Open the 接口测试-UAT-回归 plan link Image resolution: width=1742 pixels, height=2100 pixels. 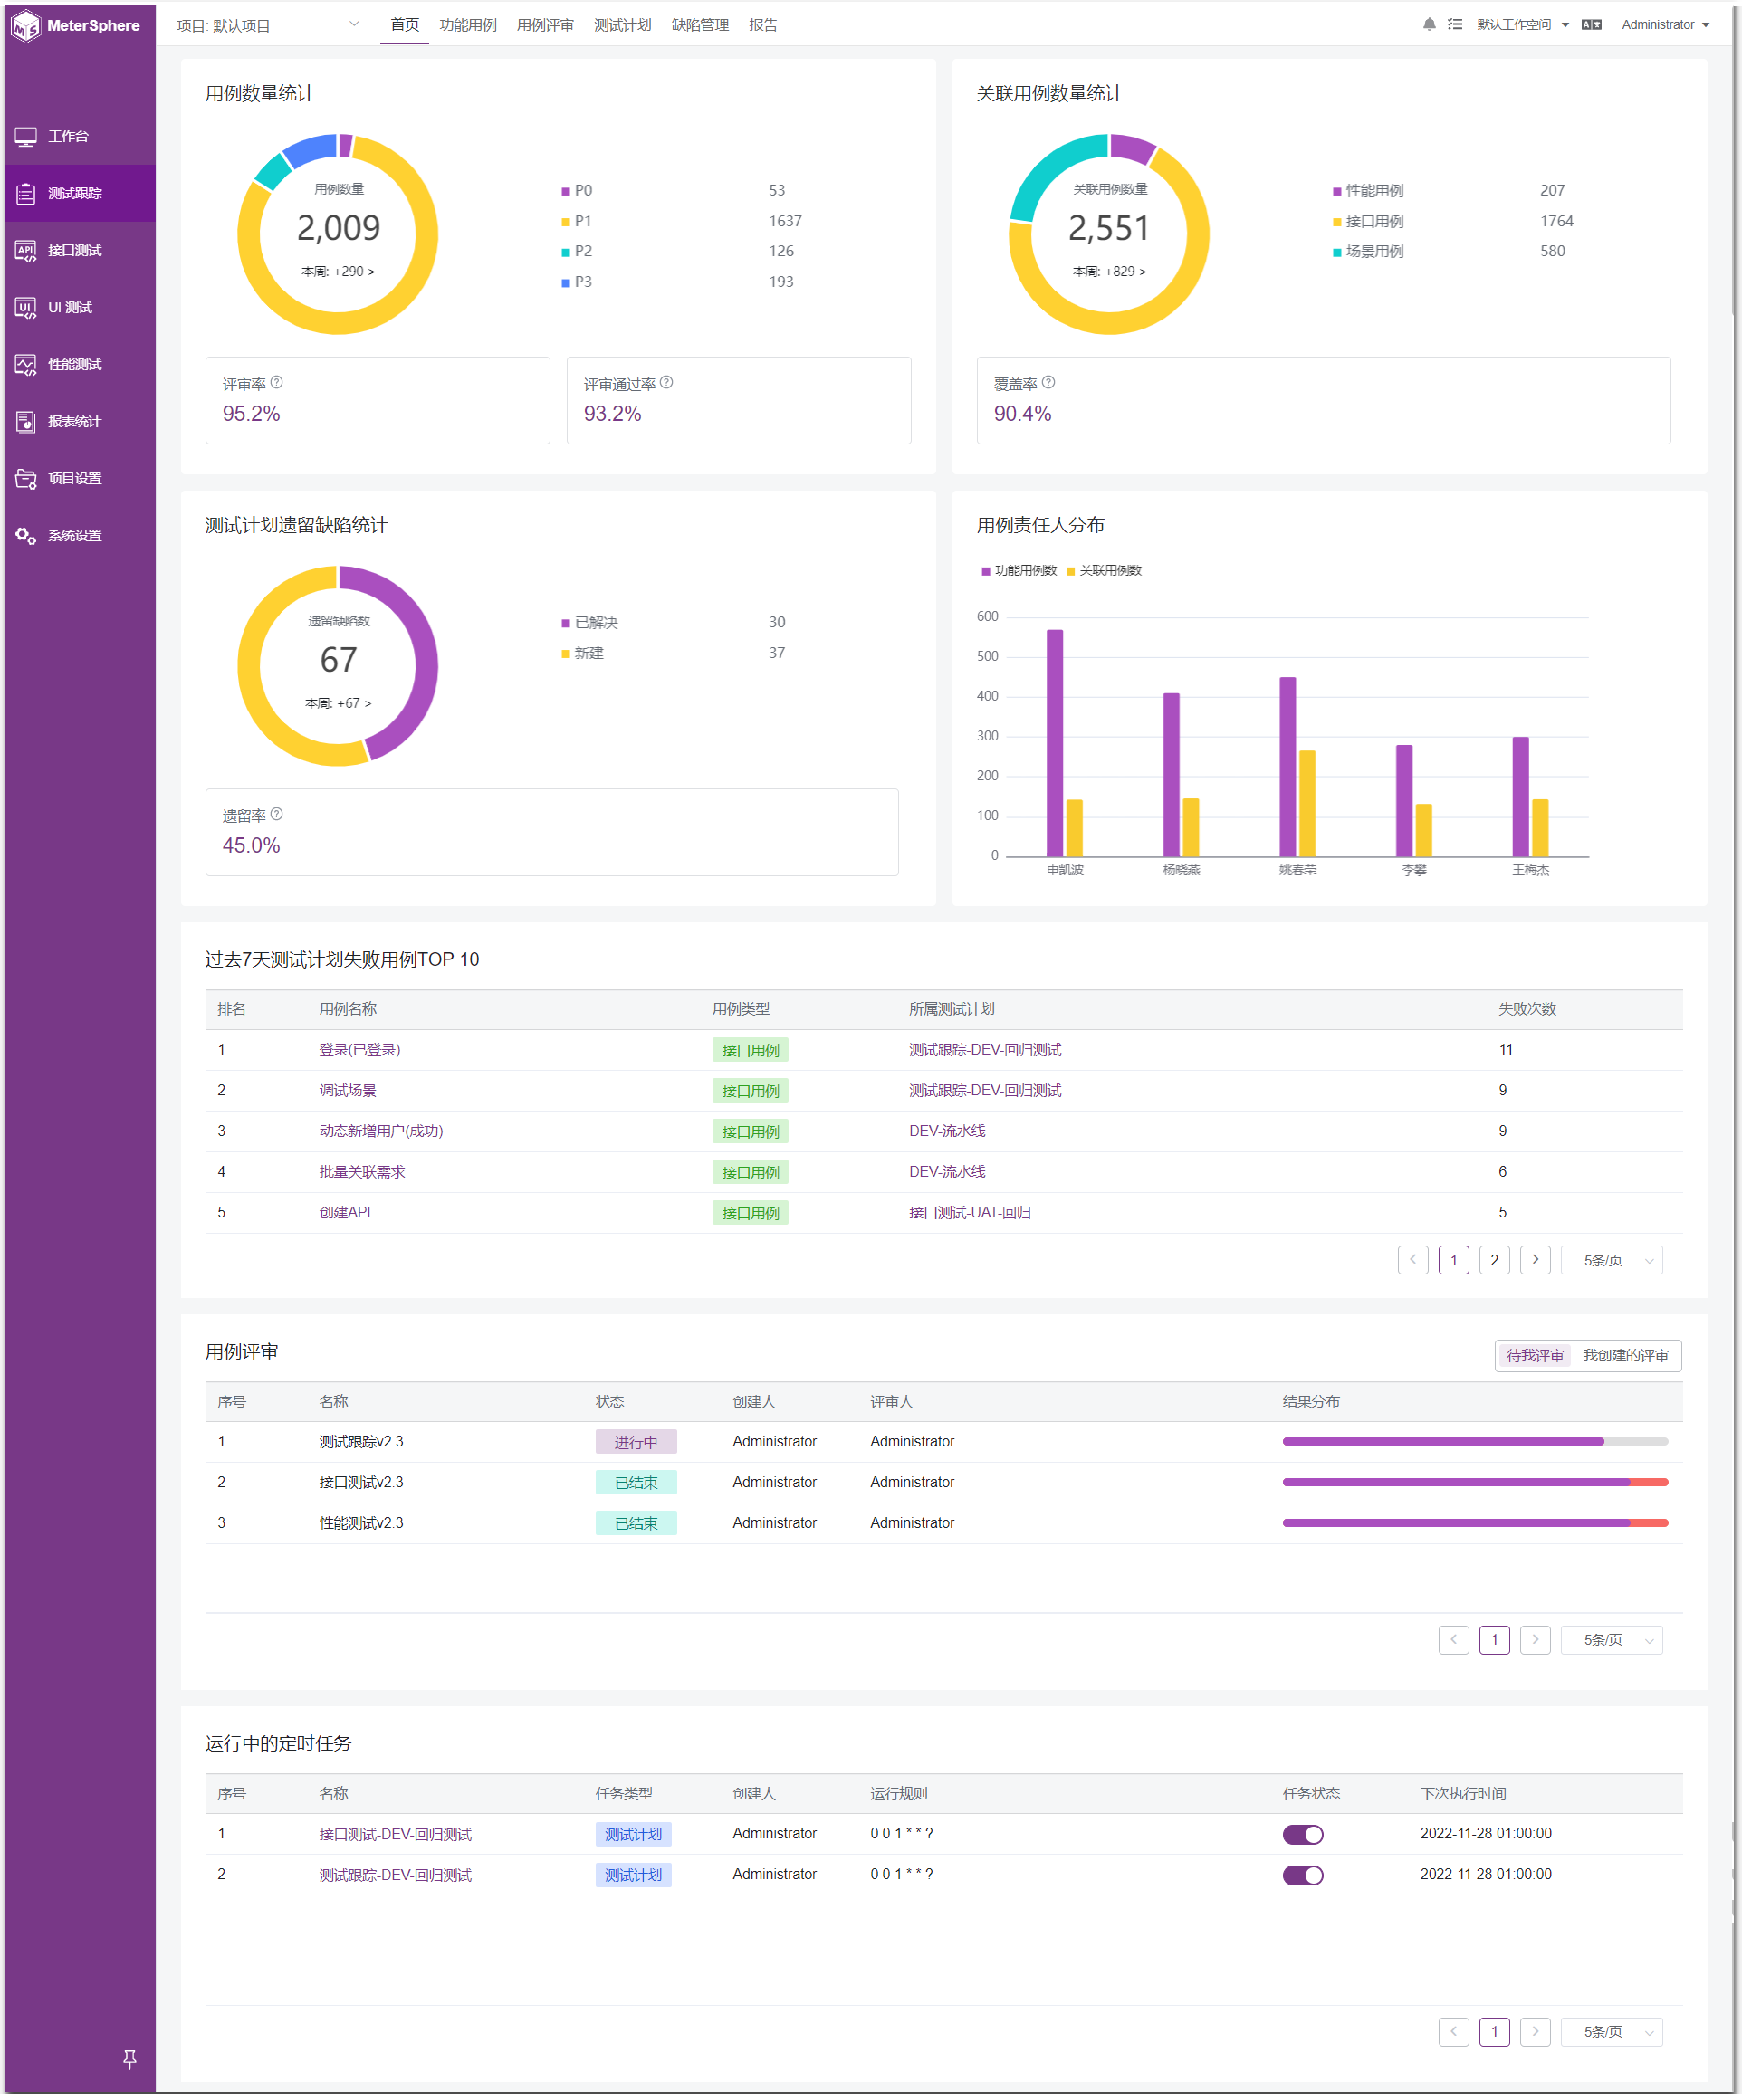coord(969,1212)
